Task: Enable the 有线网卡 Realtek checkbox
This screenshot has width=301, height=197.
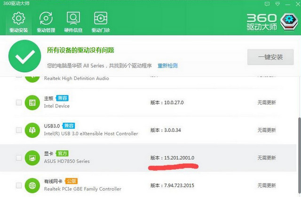Action: 19,185
